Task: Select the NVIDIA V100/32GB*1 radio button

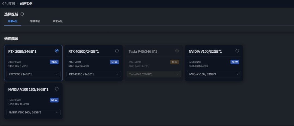Action: click(x=237, y=51)
